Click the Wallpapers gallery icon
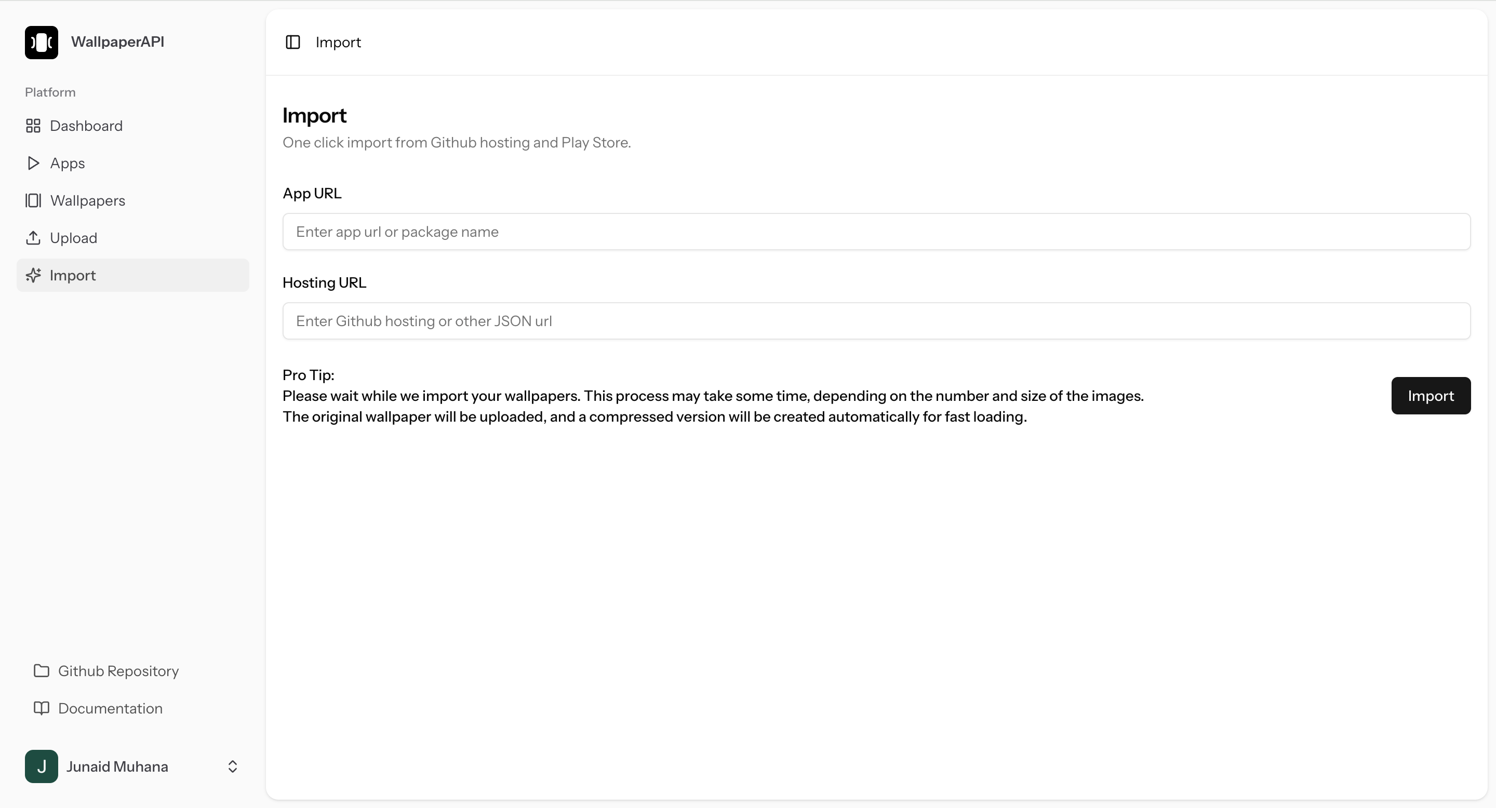Viewport: 1496px width, 808px height. (x=33, y=201)
